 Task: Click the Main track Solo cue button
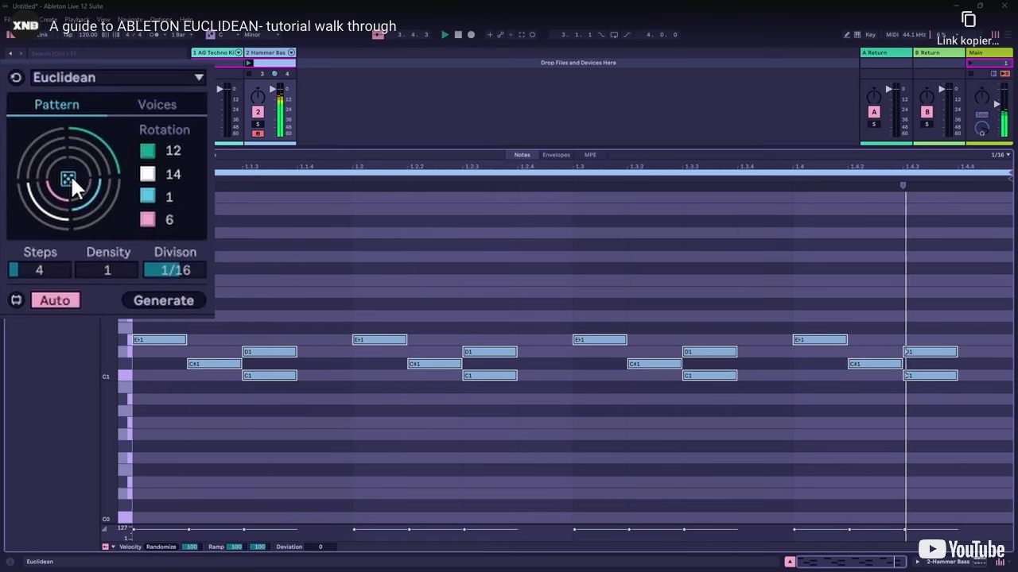point(981,114)
